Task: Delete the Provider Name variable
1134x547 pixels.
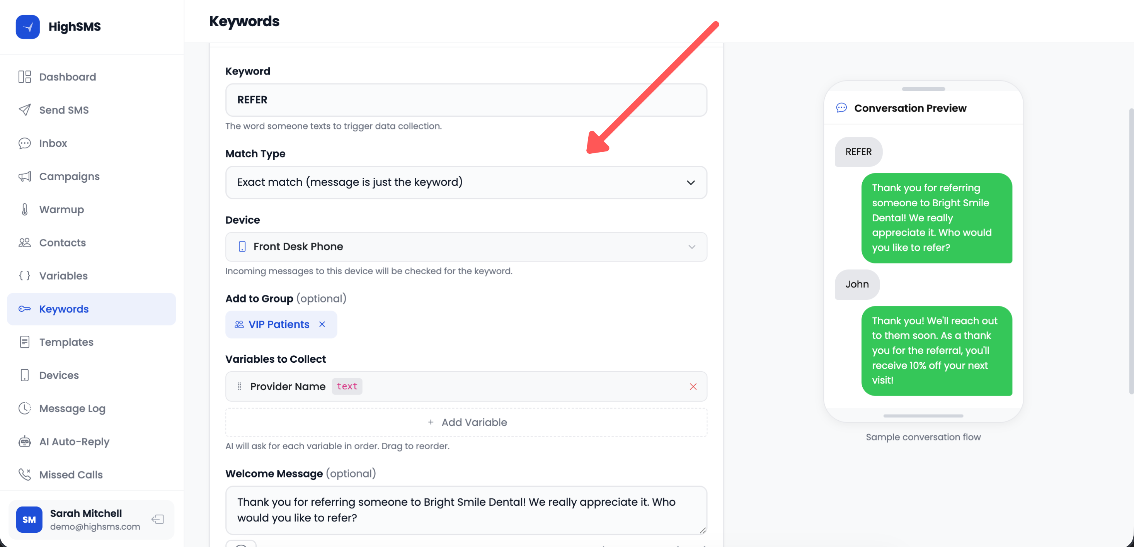Action: click(x=693, y=386)
